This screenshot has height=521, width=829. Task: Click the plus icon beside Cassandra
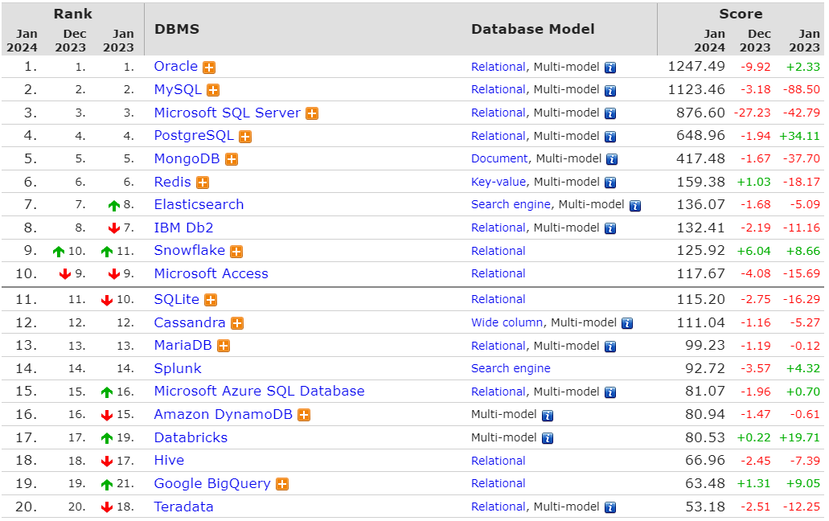[x=237, y=323]
